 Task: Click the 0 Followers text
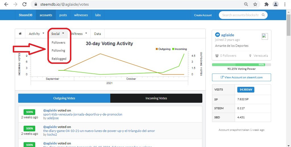coord(228,56)
